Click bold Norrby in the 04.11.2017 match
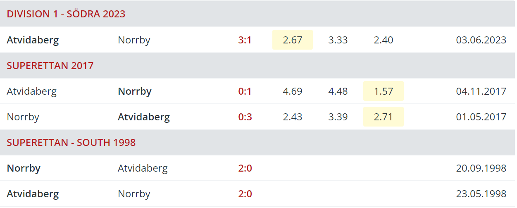Image resolution: width=517 pixels, height=208 pixels. pyautogui.click(x=135, y=91)
